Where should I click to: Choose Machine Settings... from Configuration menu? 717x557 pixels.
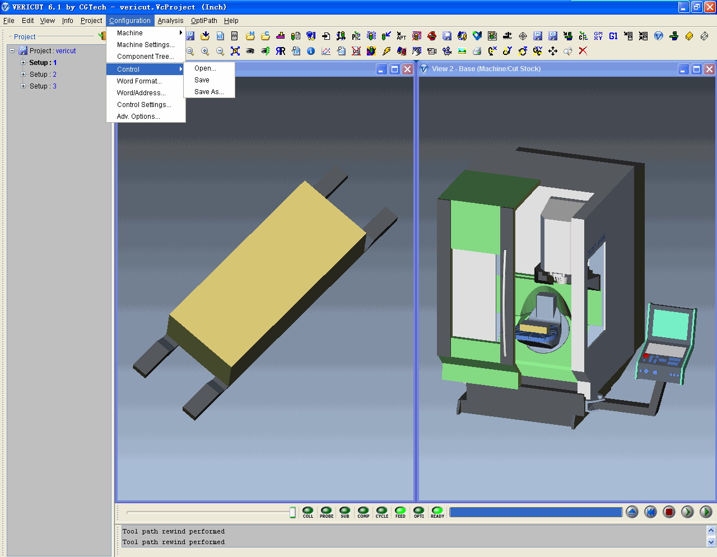pyautogui.click(x=146, y=45)
